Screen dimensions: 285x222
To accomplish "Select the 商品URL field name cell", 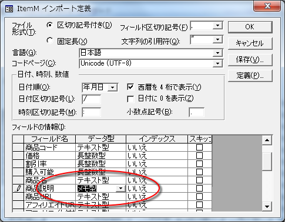I will tap(49, 196).
